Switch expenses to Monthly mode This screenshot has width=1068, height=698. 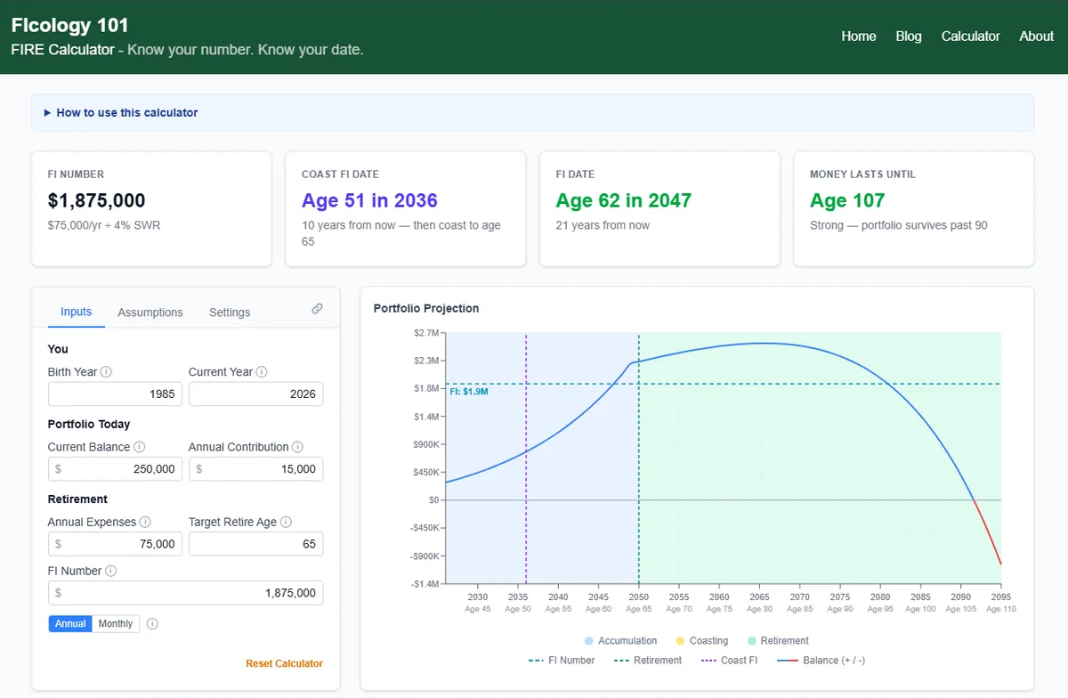click(x=116, y=624)
